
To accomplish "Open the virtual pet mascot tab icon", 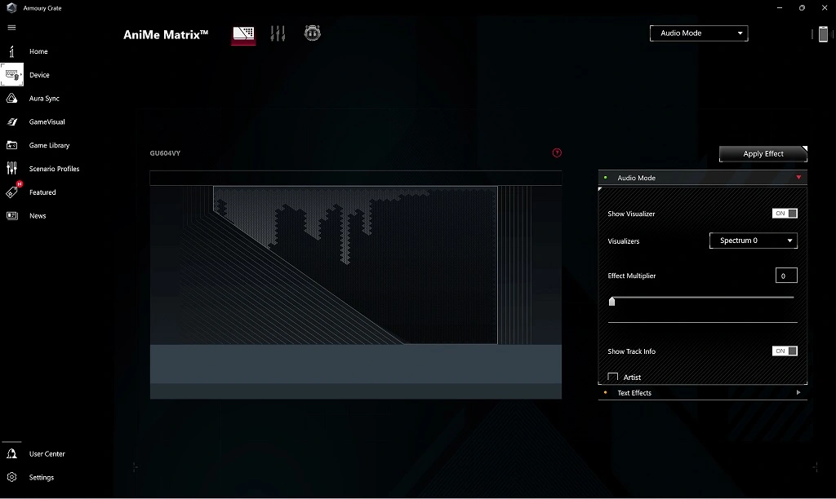I will click(313, 33).
